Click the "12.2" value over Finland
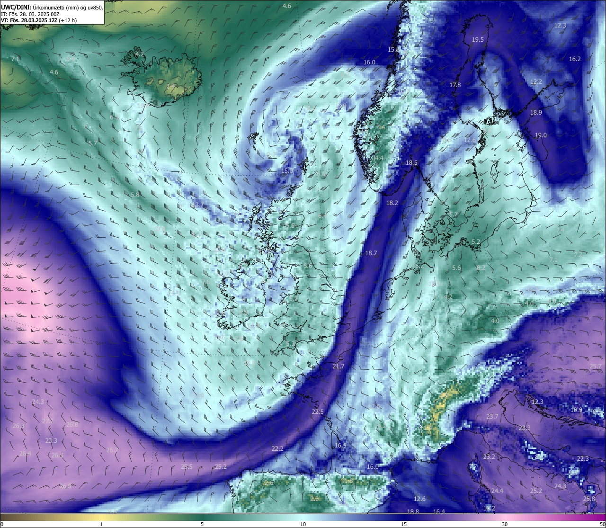 click(x=536, y=81)
